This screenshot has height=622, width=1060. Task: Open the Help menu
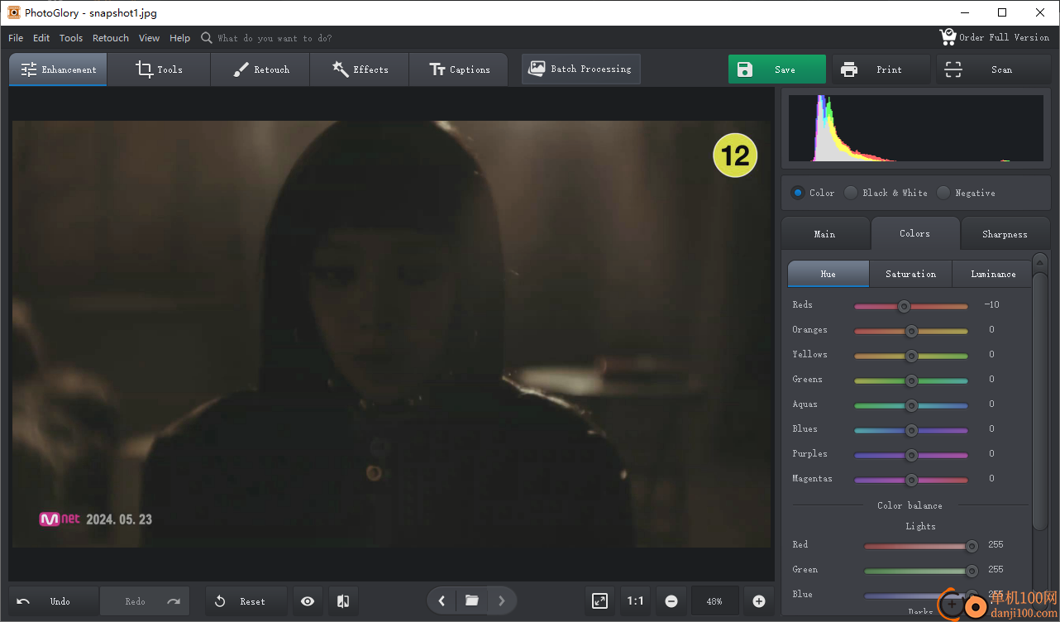tap(179, 38)
